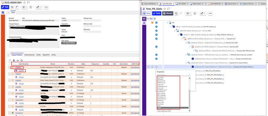Select Team in the Properties list
Image resolution: width=268 pixels, height=116 pixels.
click(159, 108)
